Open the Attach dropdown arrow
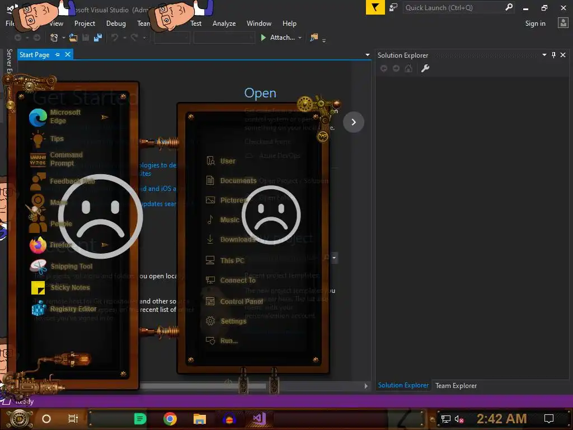The image size is (573, 430). tap(300, 38)
